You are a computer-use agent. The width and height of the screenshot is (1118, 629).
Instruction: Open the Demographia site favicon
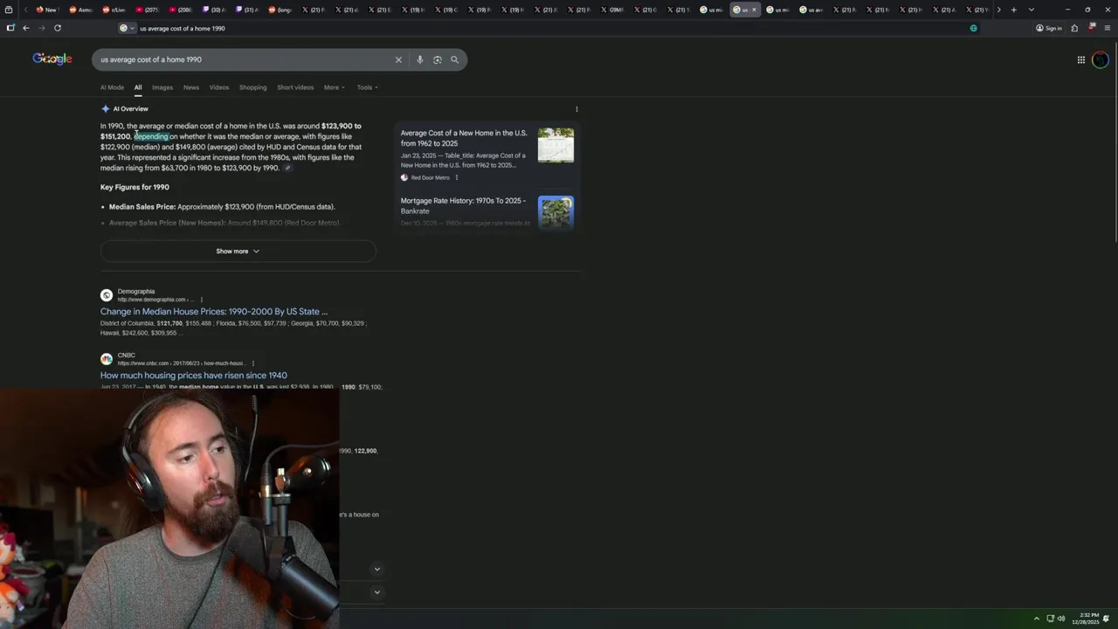click(106, 295)
